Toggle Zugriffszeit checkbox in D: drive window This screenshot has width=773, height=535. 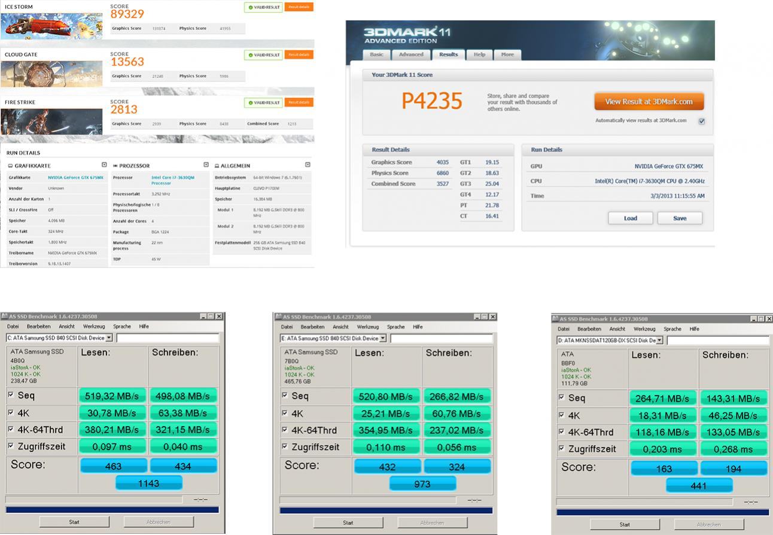[x=561, y=448]
